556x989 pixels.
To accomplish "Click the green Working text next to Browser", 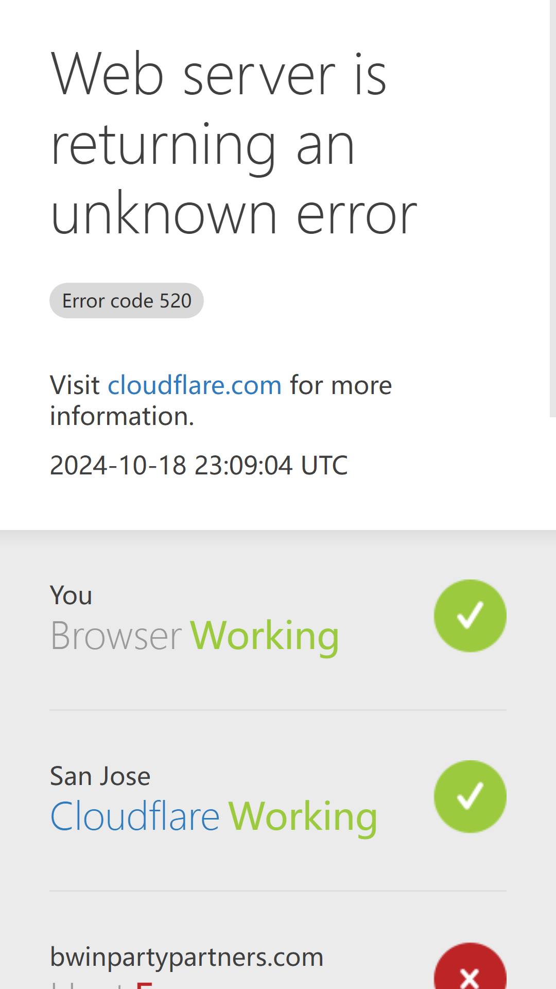I will (265, 636).
